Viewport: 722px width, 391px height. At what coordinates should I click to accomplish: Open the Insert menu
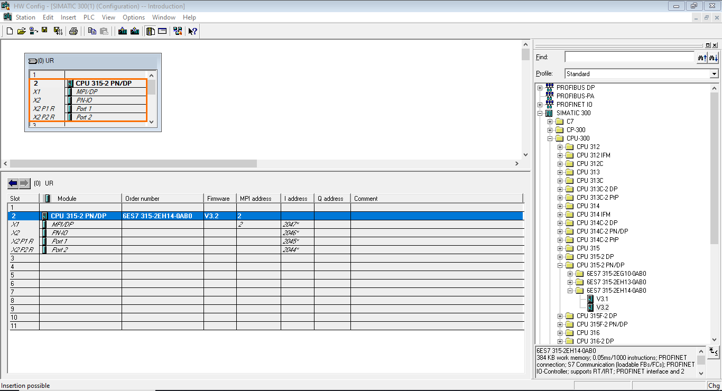pos(68,17)
